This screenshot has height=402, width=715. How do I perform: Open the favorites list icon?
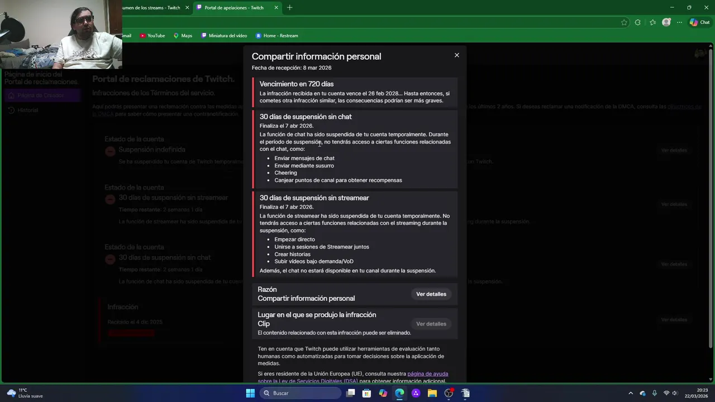tap(652, 22)
